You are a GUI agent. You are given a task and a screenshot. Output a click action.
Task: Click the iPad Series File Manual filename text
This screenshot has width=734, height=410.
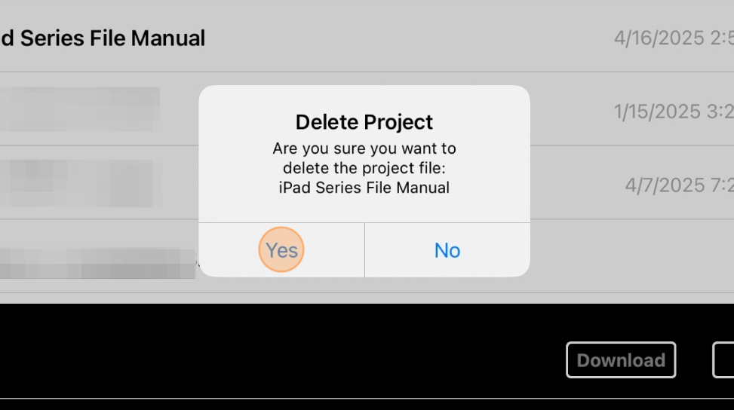pyautogui.click(x=364, y=188)
